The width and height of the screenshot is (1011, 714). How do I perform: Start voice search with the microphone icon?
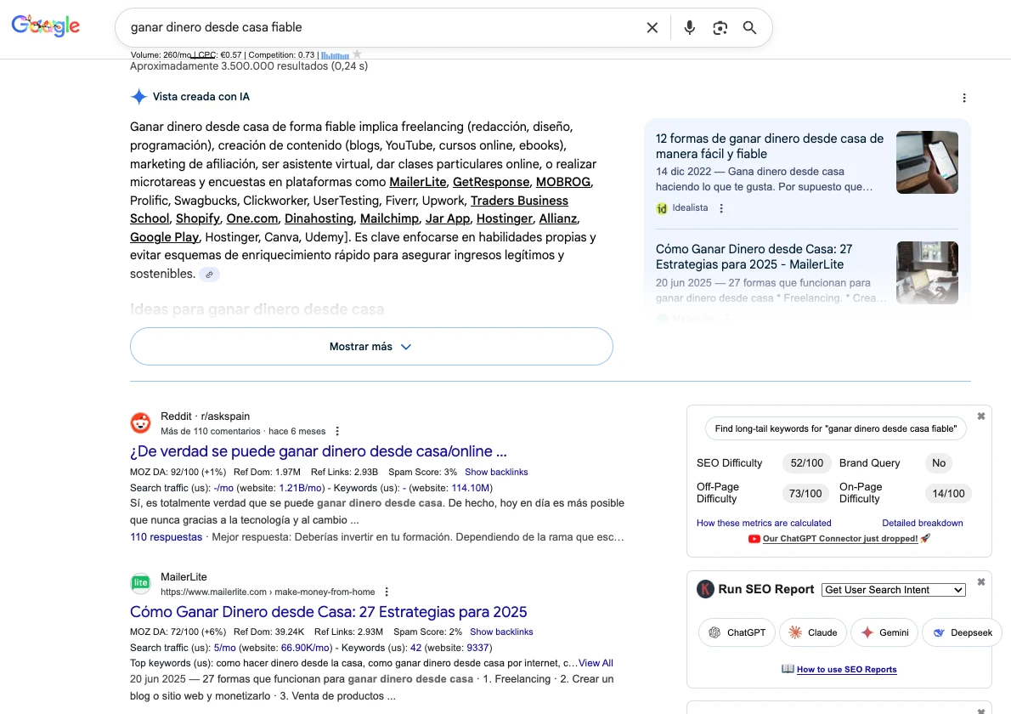tap(689, 28)
